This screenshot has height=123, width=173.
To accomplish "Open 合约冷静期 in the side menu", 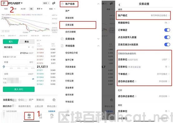I will pos(70,32).
